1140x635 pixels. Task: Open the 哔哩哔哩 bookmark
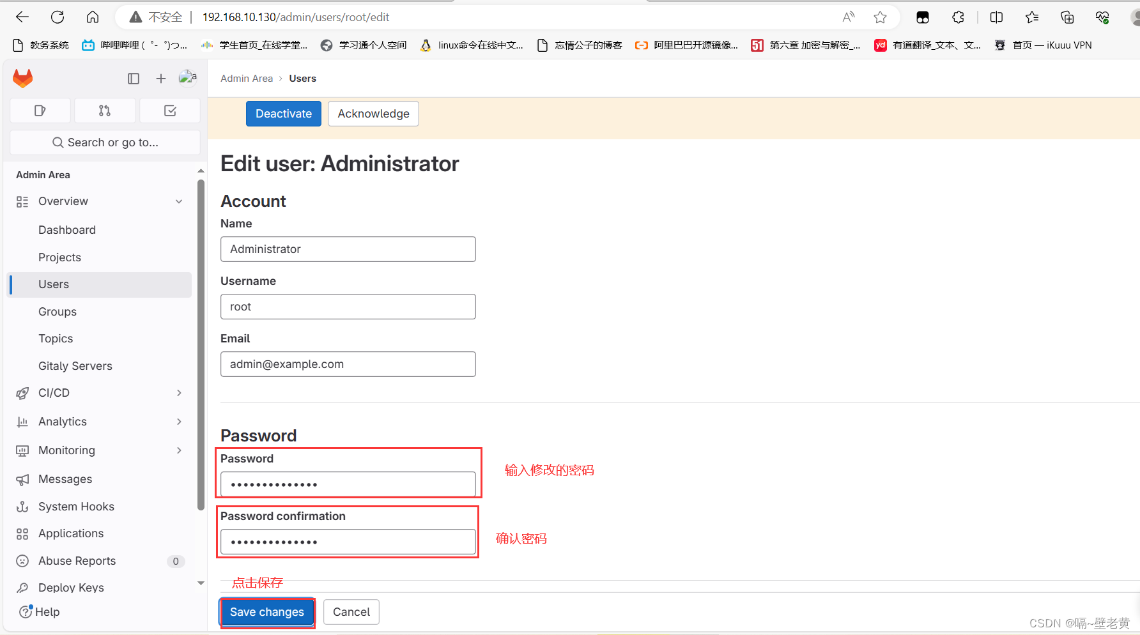point(134,45)
